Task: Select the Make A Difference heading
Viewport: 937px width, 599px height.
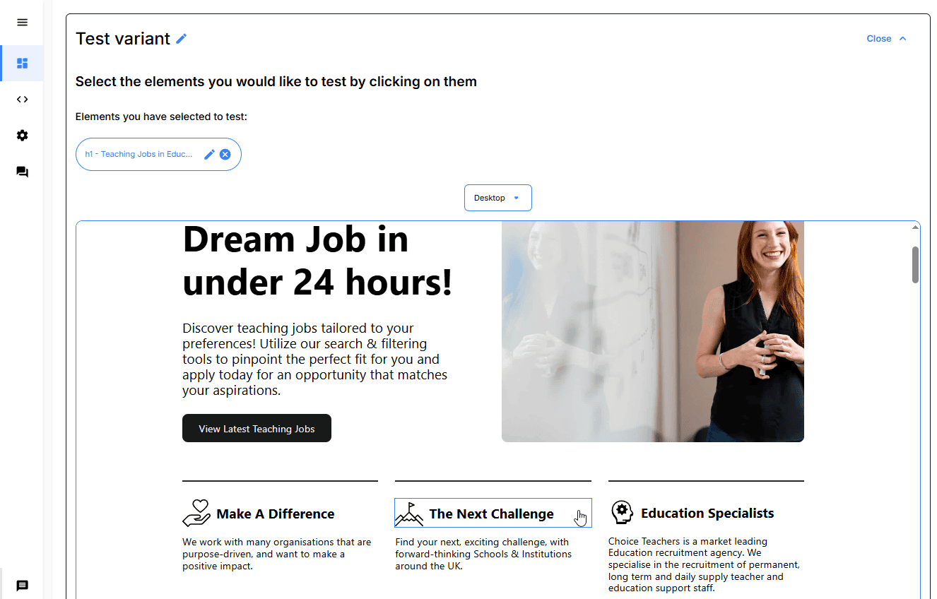Action: click(x=275, y=514)
